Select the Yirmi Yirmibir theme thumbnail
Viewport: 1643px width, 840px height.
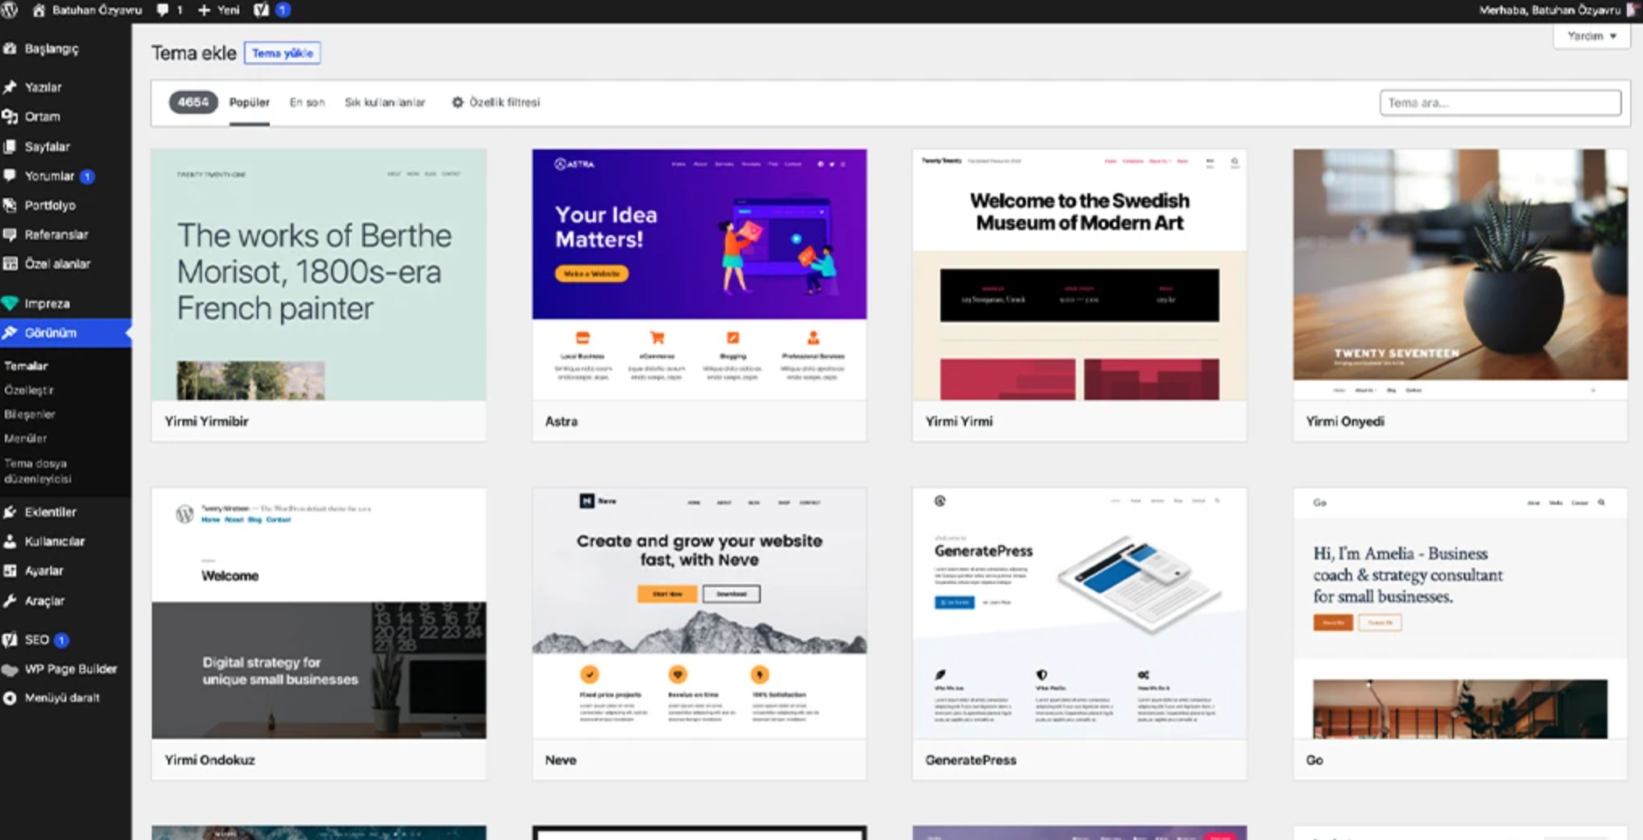(x=319, y=275)
